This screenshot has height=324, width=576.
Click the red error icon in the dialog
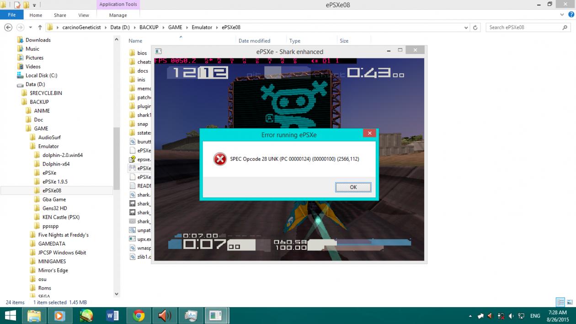pos(220,159)
